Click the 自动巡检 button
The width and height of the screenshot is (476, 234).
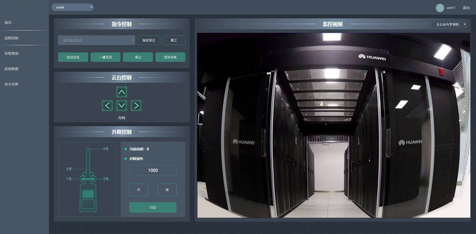pos(73,57)
